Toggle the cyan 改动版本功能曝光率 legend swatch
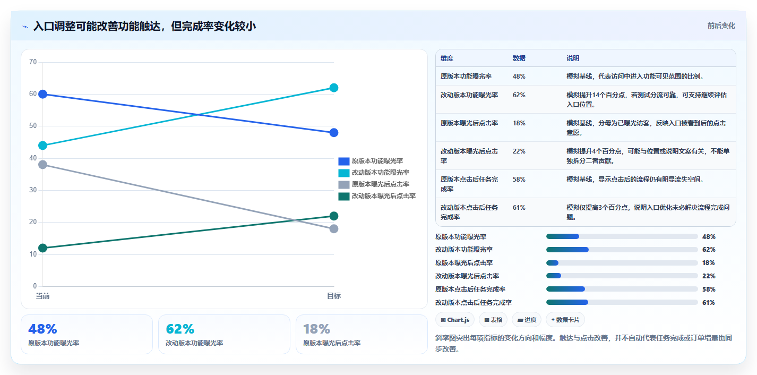 (x=344, y=173)
